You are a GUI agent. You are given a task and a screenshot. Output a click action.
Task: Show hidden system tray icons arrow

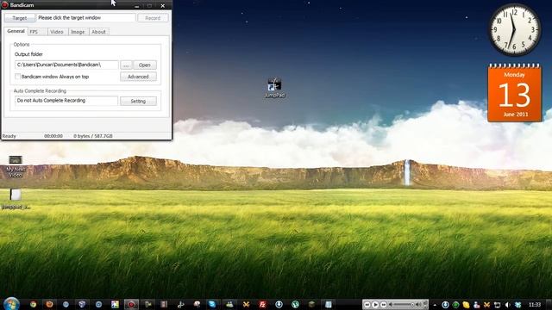point(435,305)
